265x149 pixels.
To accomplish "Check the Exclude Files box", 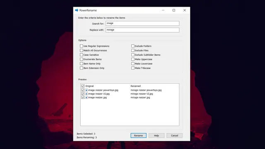I will (133, 50).
